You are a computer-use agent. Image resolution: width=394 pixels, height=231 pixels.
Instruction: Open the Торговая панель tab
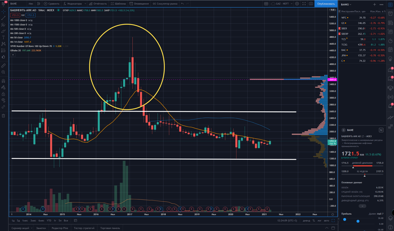click(x=110, y=228)
